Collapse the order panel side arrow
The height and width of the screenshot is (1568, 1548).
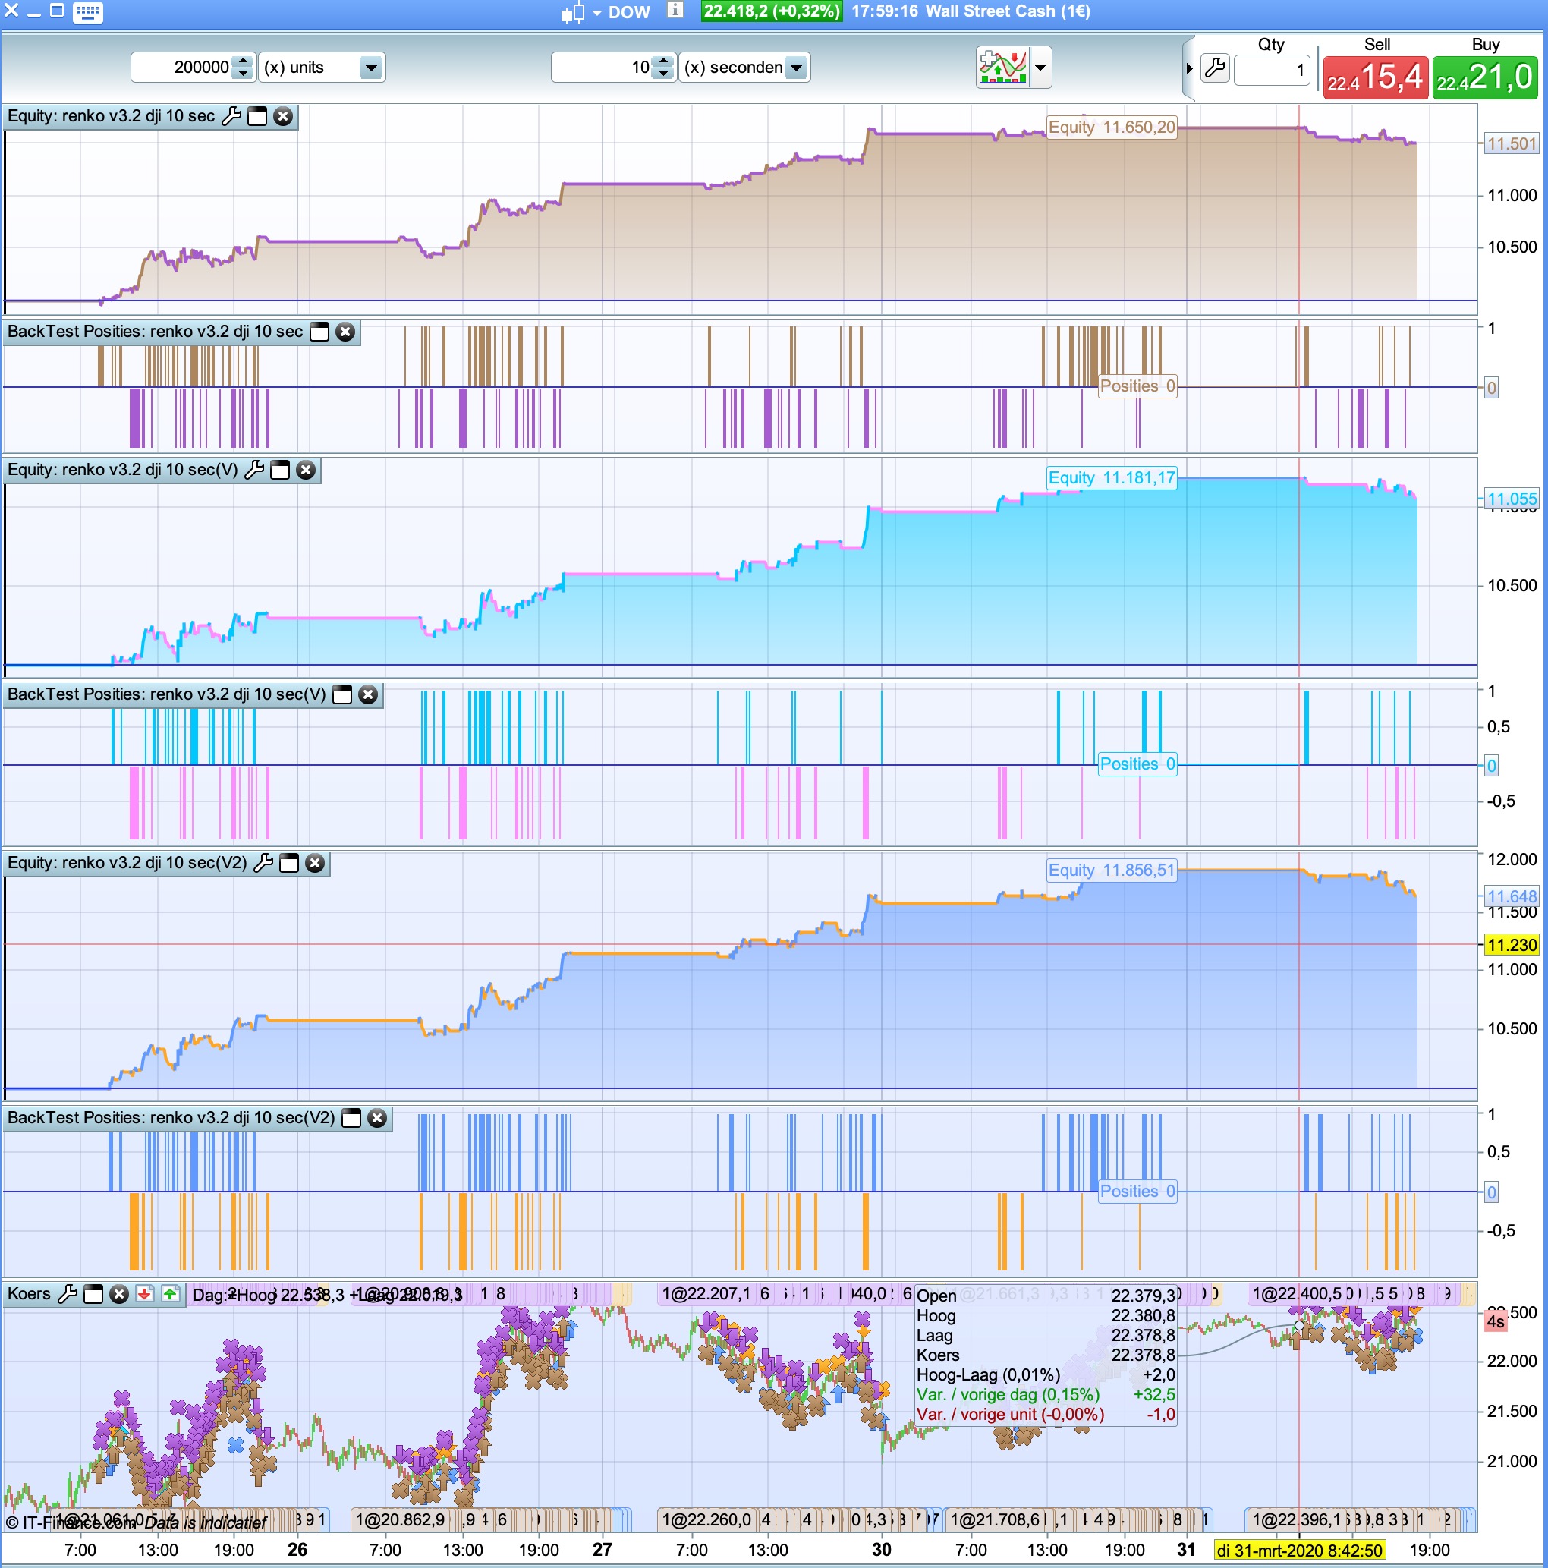[1189, 68]
